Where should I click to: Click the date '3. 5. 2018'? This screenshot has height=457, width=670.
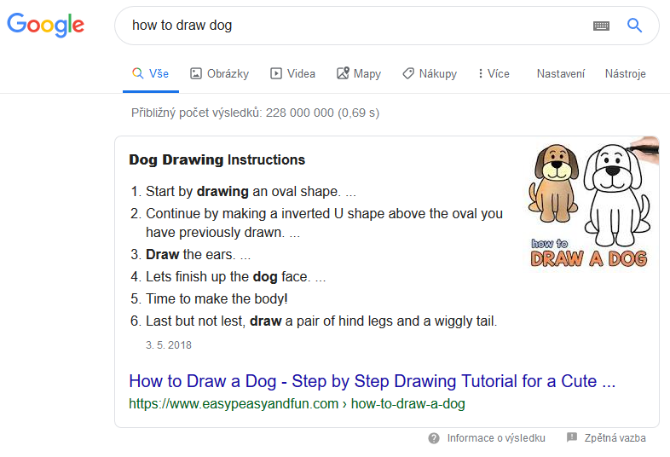coord(169,345)
